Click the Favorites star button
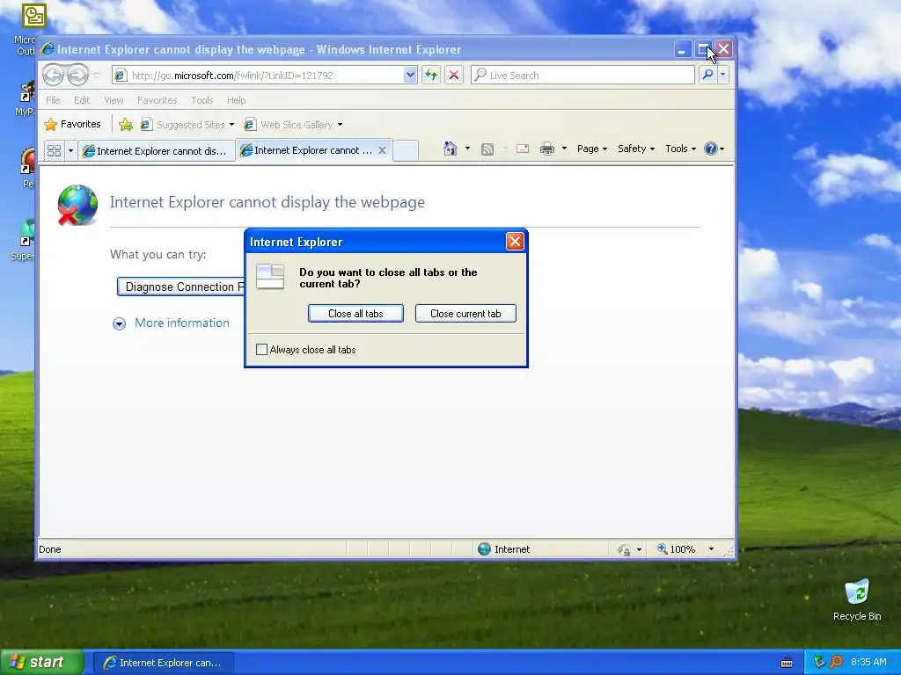 pyautogui.click(x=73, y=124)
